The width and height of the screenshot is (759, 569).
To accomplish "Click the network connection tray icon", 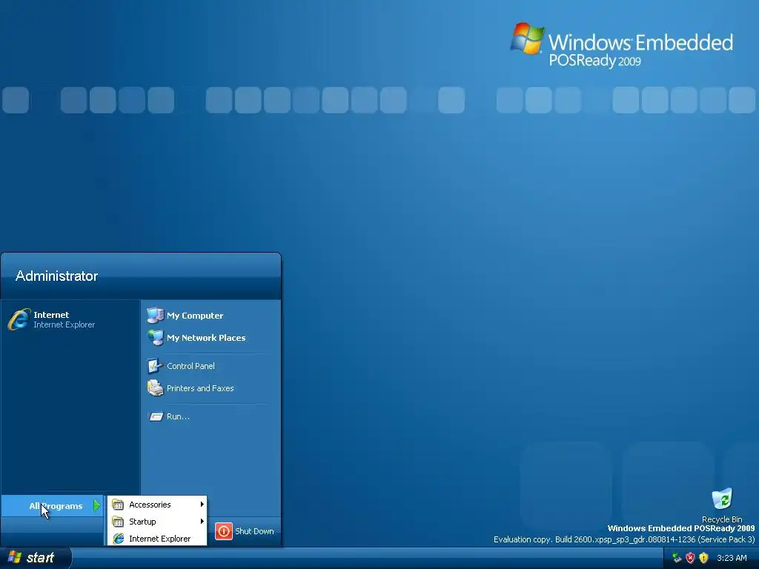I will (x=677, y=558).
